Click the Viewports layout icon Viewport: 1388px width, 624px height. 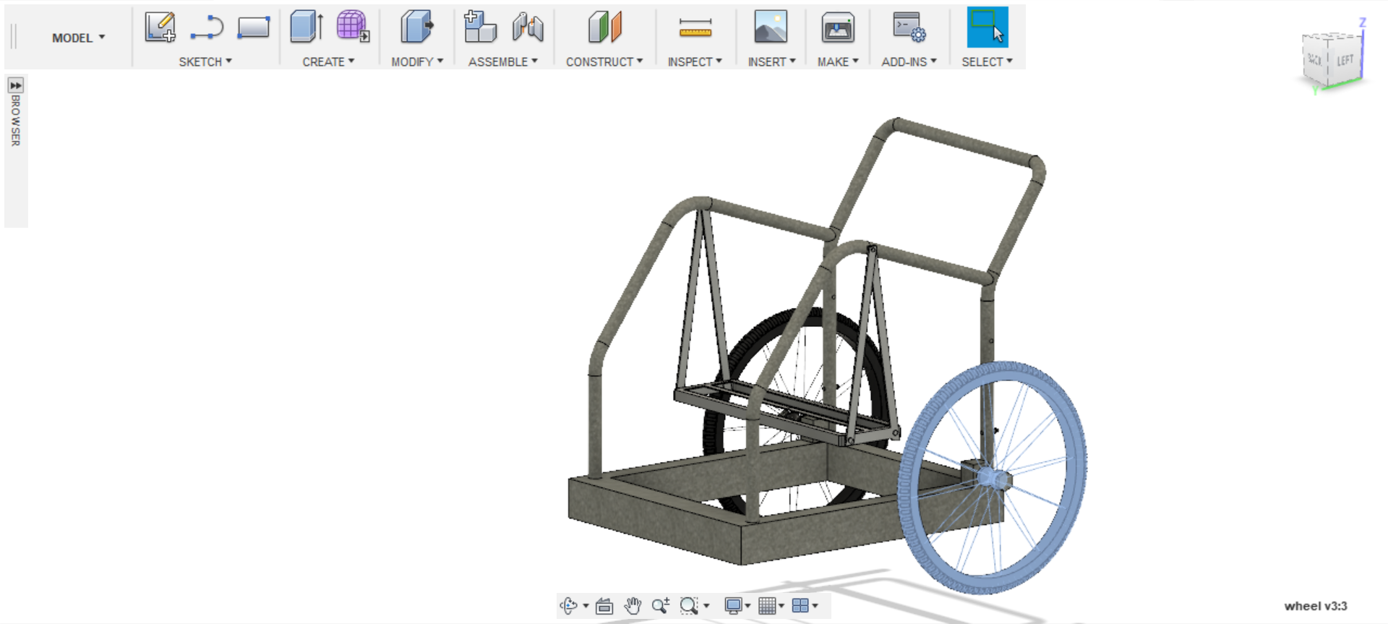pyautogui.click(x=800, y=606)
